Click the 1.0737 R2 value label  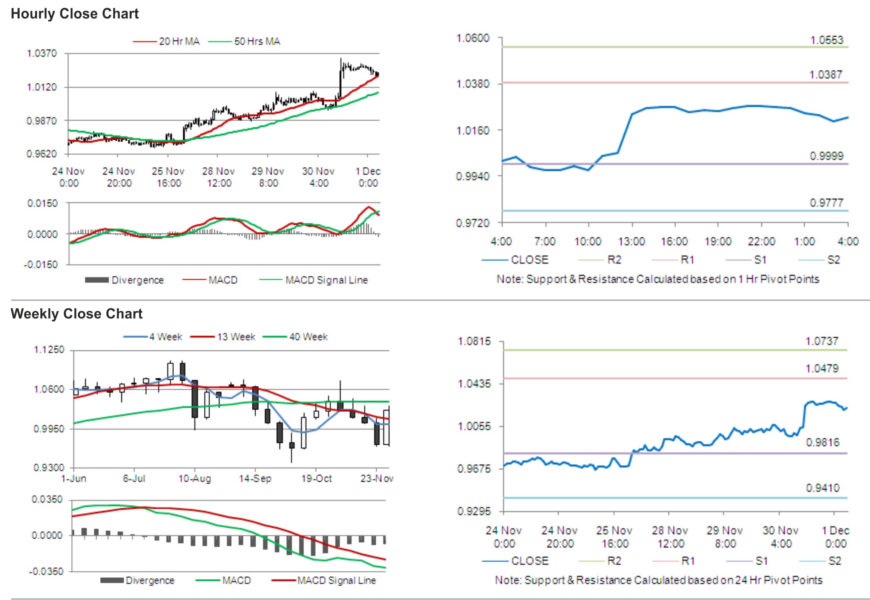click(822, 341)
